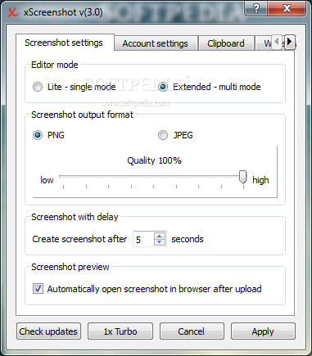
Task: Choose JPEG output format
Action: coord(175,135)
